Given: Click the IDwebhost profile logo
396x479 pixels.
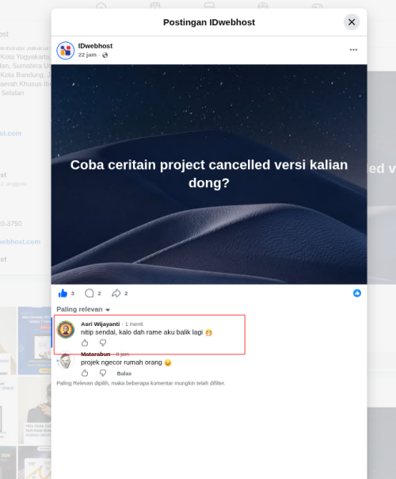Looking at the screenshot, I should point(65,51).
